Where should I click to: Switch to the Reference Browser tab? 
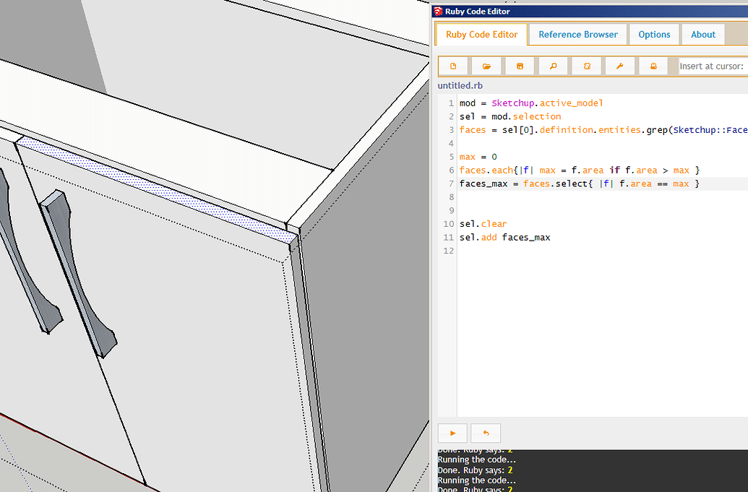pyautogui.click(x=577, y=34)
